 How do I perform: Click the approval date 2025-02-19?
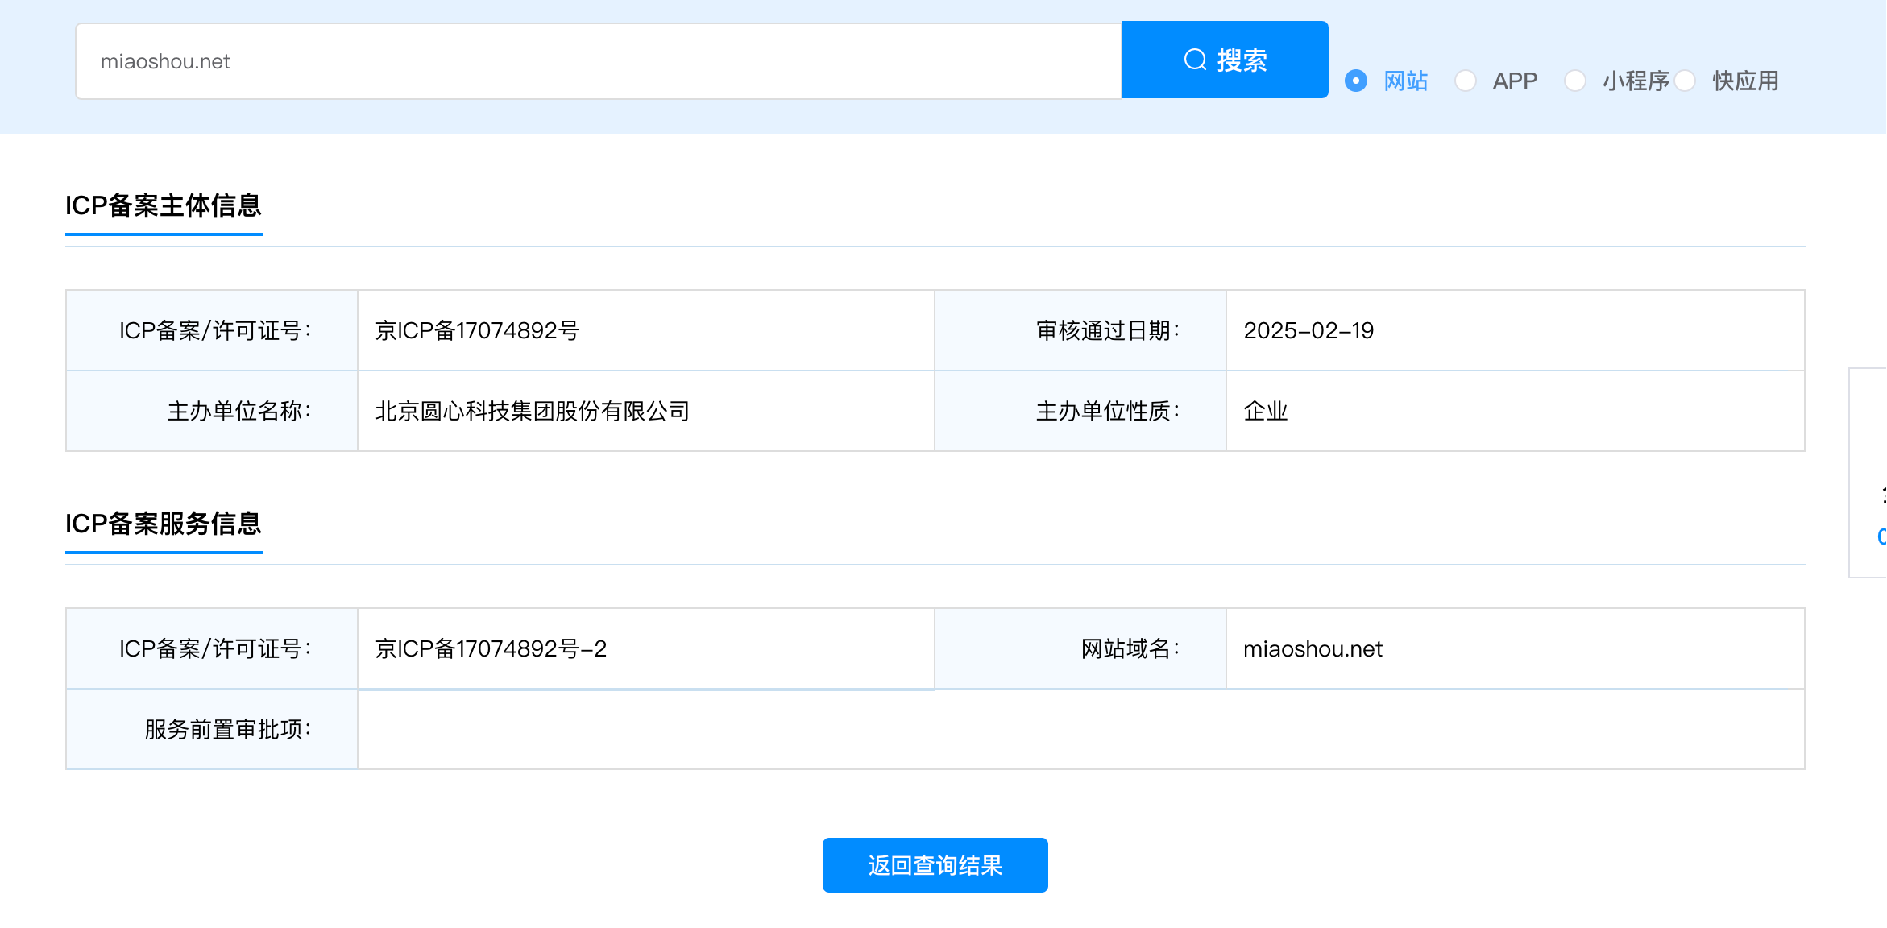pyautogui.click(x=1308, y=330)
